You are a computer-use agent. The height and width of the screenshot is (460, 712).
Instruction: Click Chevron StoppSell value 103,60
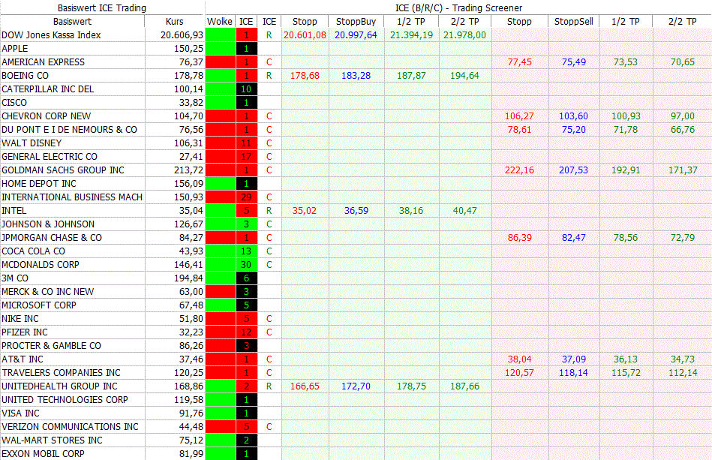click(x=573, y=116)
